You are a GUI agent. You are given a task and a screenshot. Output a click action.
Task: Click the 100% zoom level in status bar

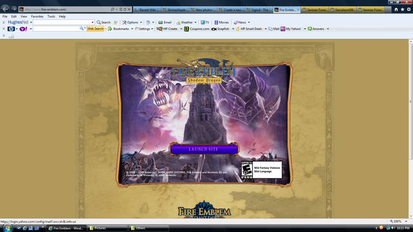coord(397,222)
